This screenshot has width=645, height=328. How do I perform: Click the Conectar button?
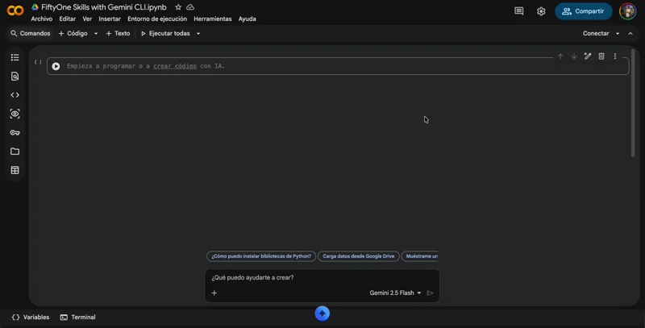(x=596, y=33)
